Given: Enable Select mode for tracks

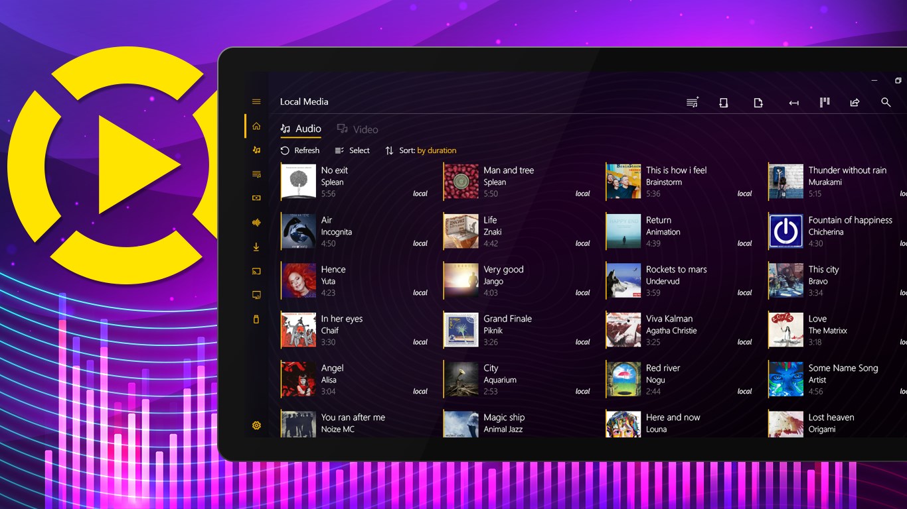Looking at the screenshot, I should (352, 150).
